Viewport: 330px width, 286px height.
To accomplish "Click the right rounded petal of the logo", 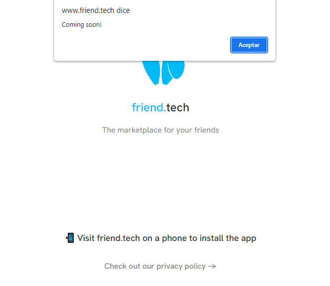I will click(x=177, y=69).
